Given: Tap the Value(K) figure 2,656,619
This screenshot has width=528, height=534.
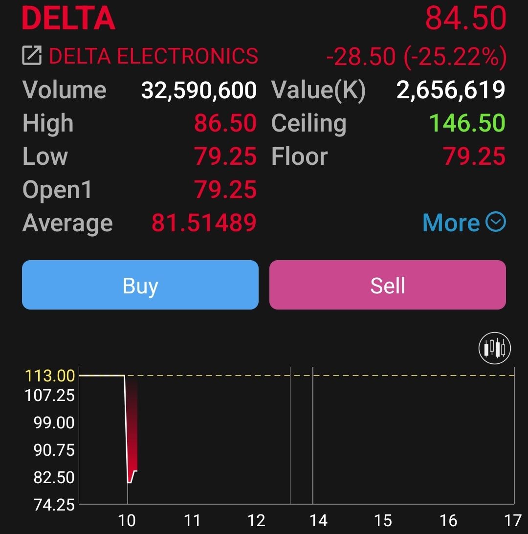Looking at the screenshot, I should pos(451,90).
